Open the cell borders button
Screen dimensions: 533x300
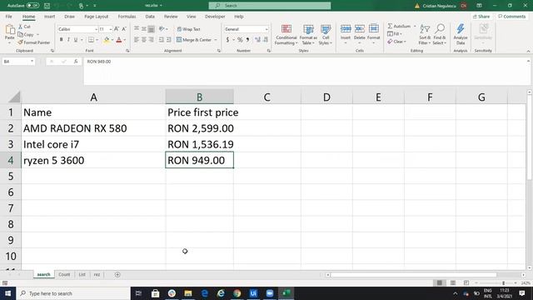[91, 40]
